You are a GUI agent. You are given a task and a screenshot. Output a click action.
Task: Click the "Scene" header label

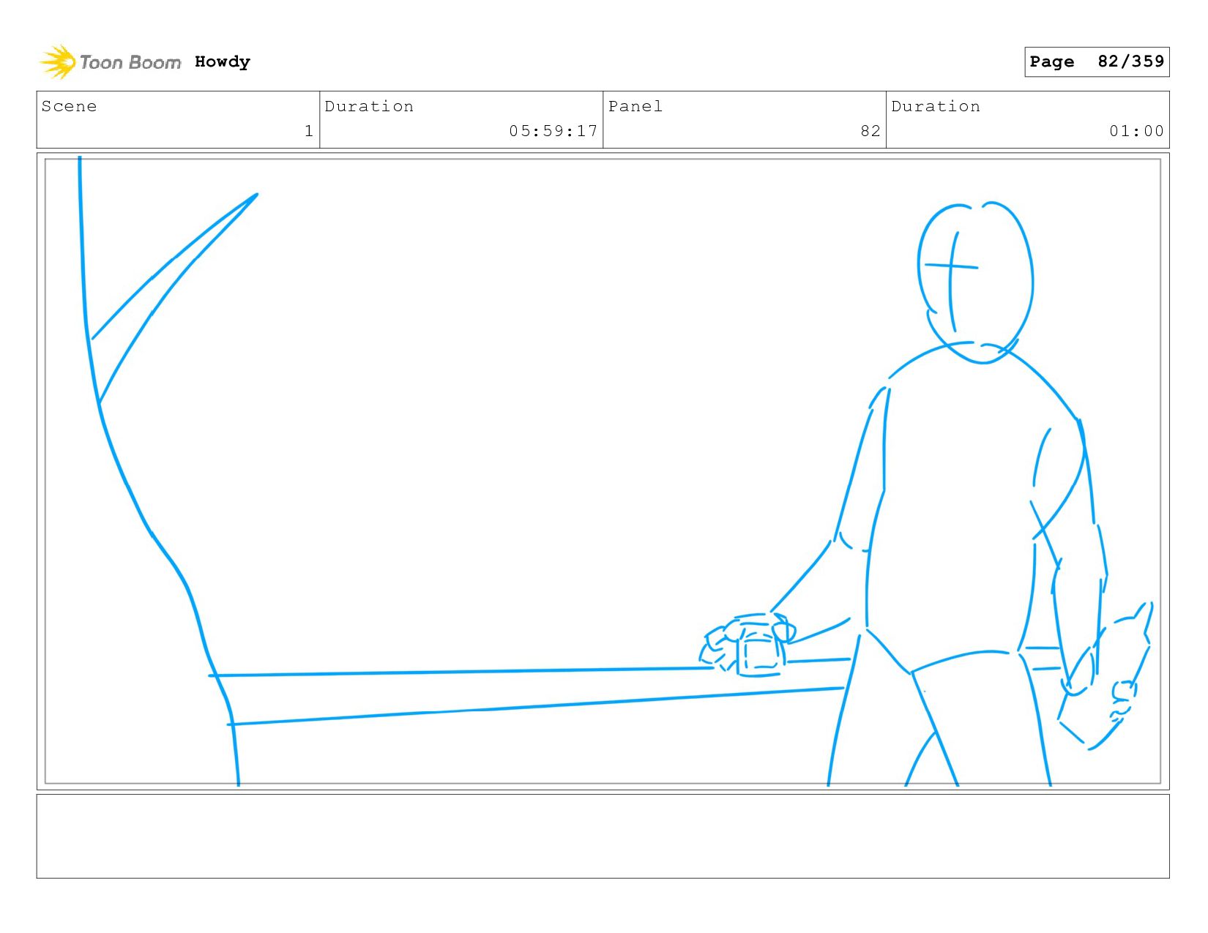pyautogui.click(x=69, y=106)
